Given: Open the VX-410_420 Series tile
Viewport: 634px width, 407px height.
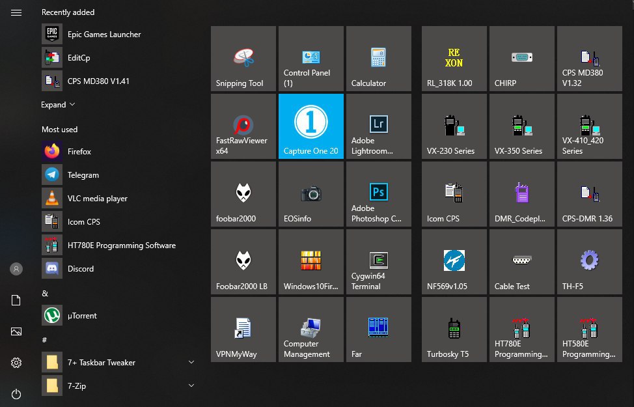Looking at the screenshot, I should (x=590, y=126).
